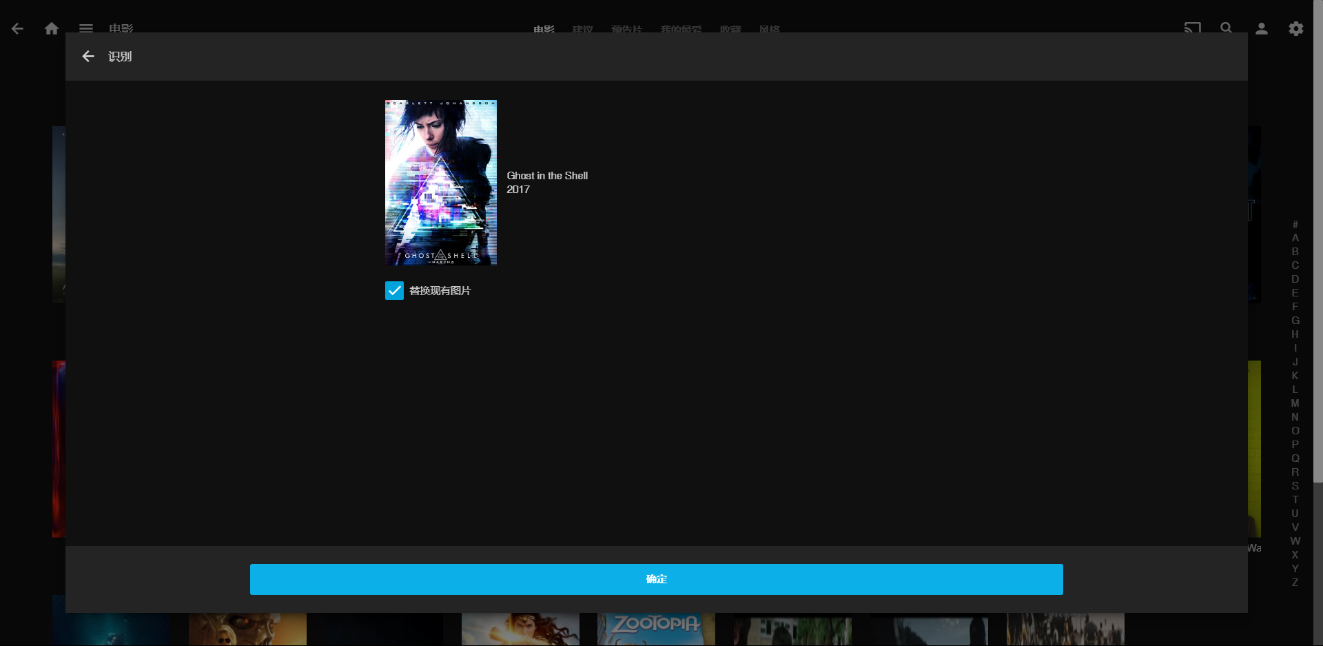Open the Home icon in top bar
The height and width of the screenshot is (646, 1323).
pyautogui.click(x=52, y=29)
